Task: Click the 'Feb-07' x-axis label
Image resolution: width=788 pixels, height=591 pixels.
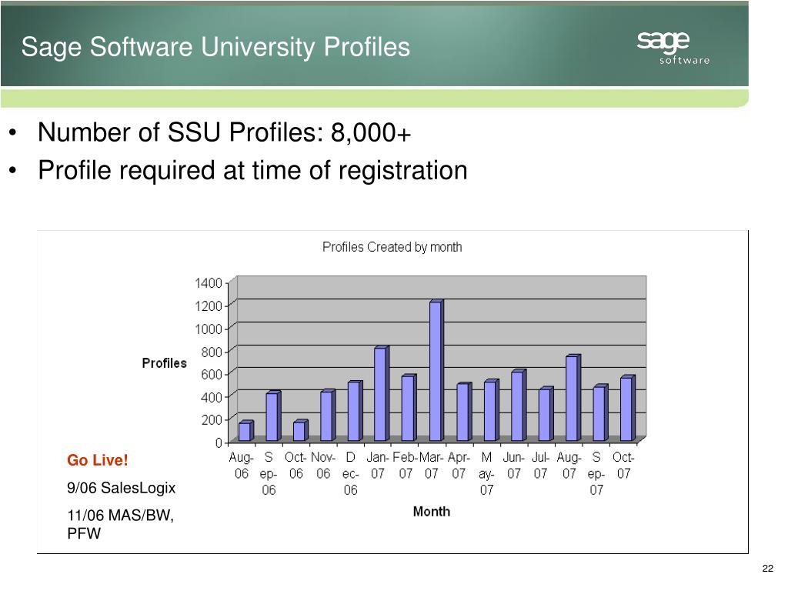Action: 406,466
